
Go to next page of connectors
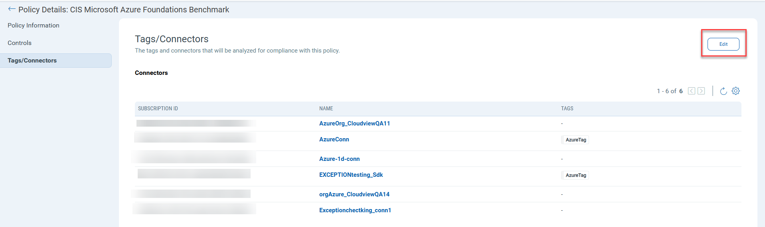[701, 91]
